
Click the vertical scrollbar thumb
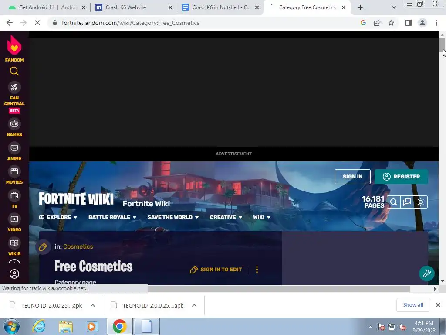[x=442, y=45]
